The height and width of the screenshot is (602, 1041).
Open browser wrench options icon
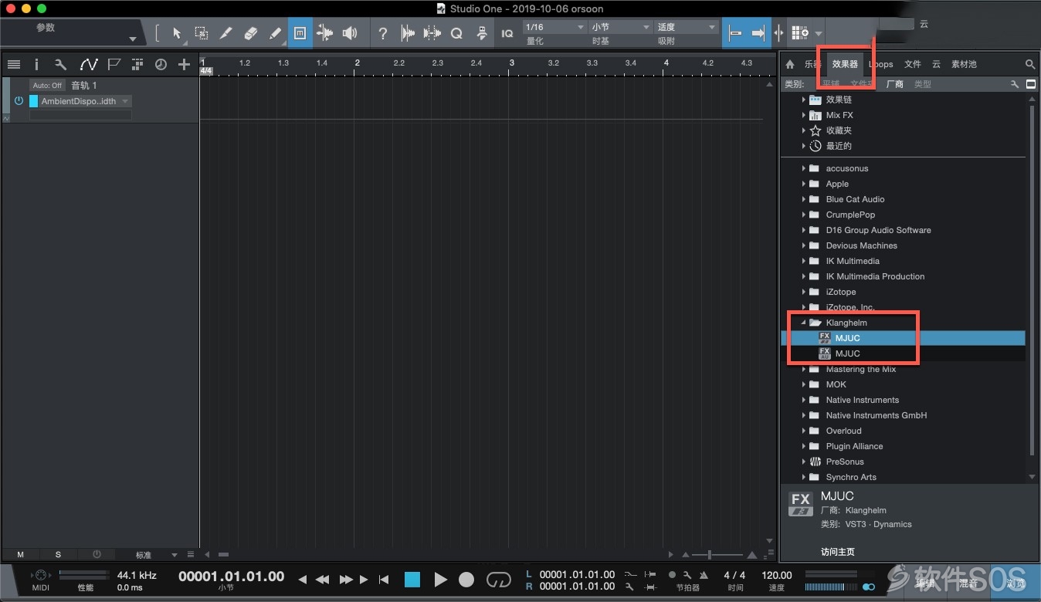pos(1015,84)
